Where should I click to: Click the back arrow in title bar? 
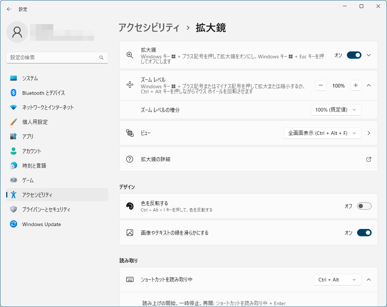(x=9, y=9)
